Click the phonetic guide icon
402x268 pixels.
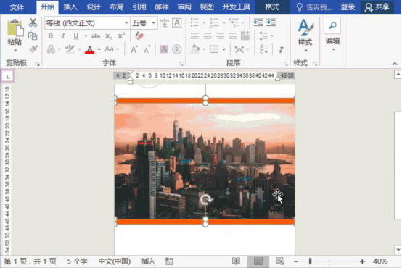tap(164, 22)
